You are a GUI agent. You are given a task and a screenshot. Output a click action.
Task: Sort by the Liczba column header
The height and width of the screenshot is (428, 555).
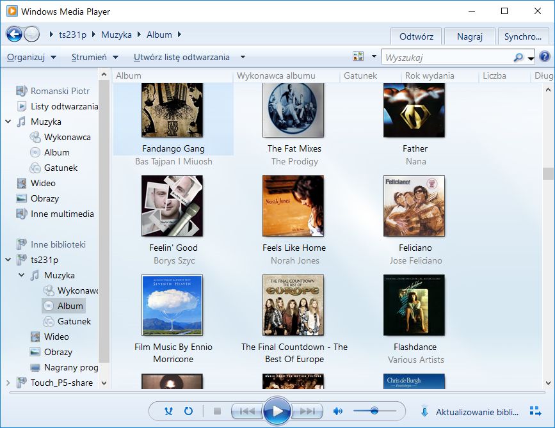[504, 75]
